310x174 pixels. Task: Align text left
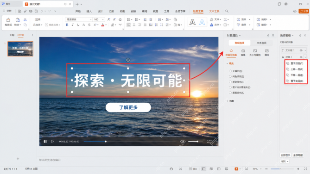(x=128, y=25)
